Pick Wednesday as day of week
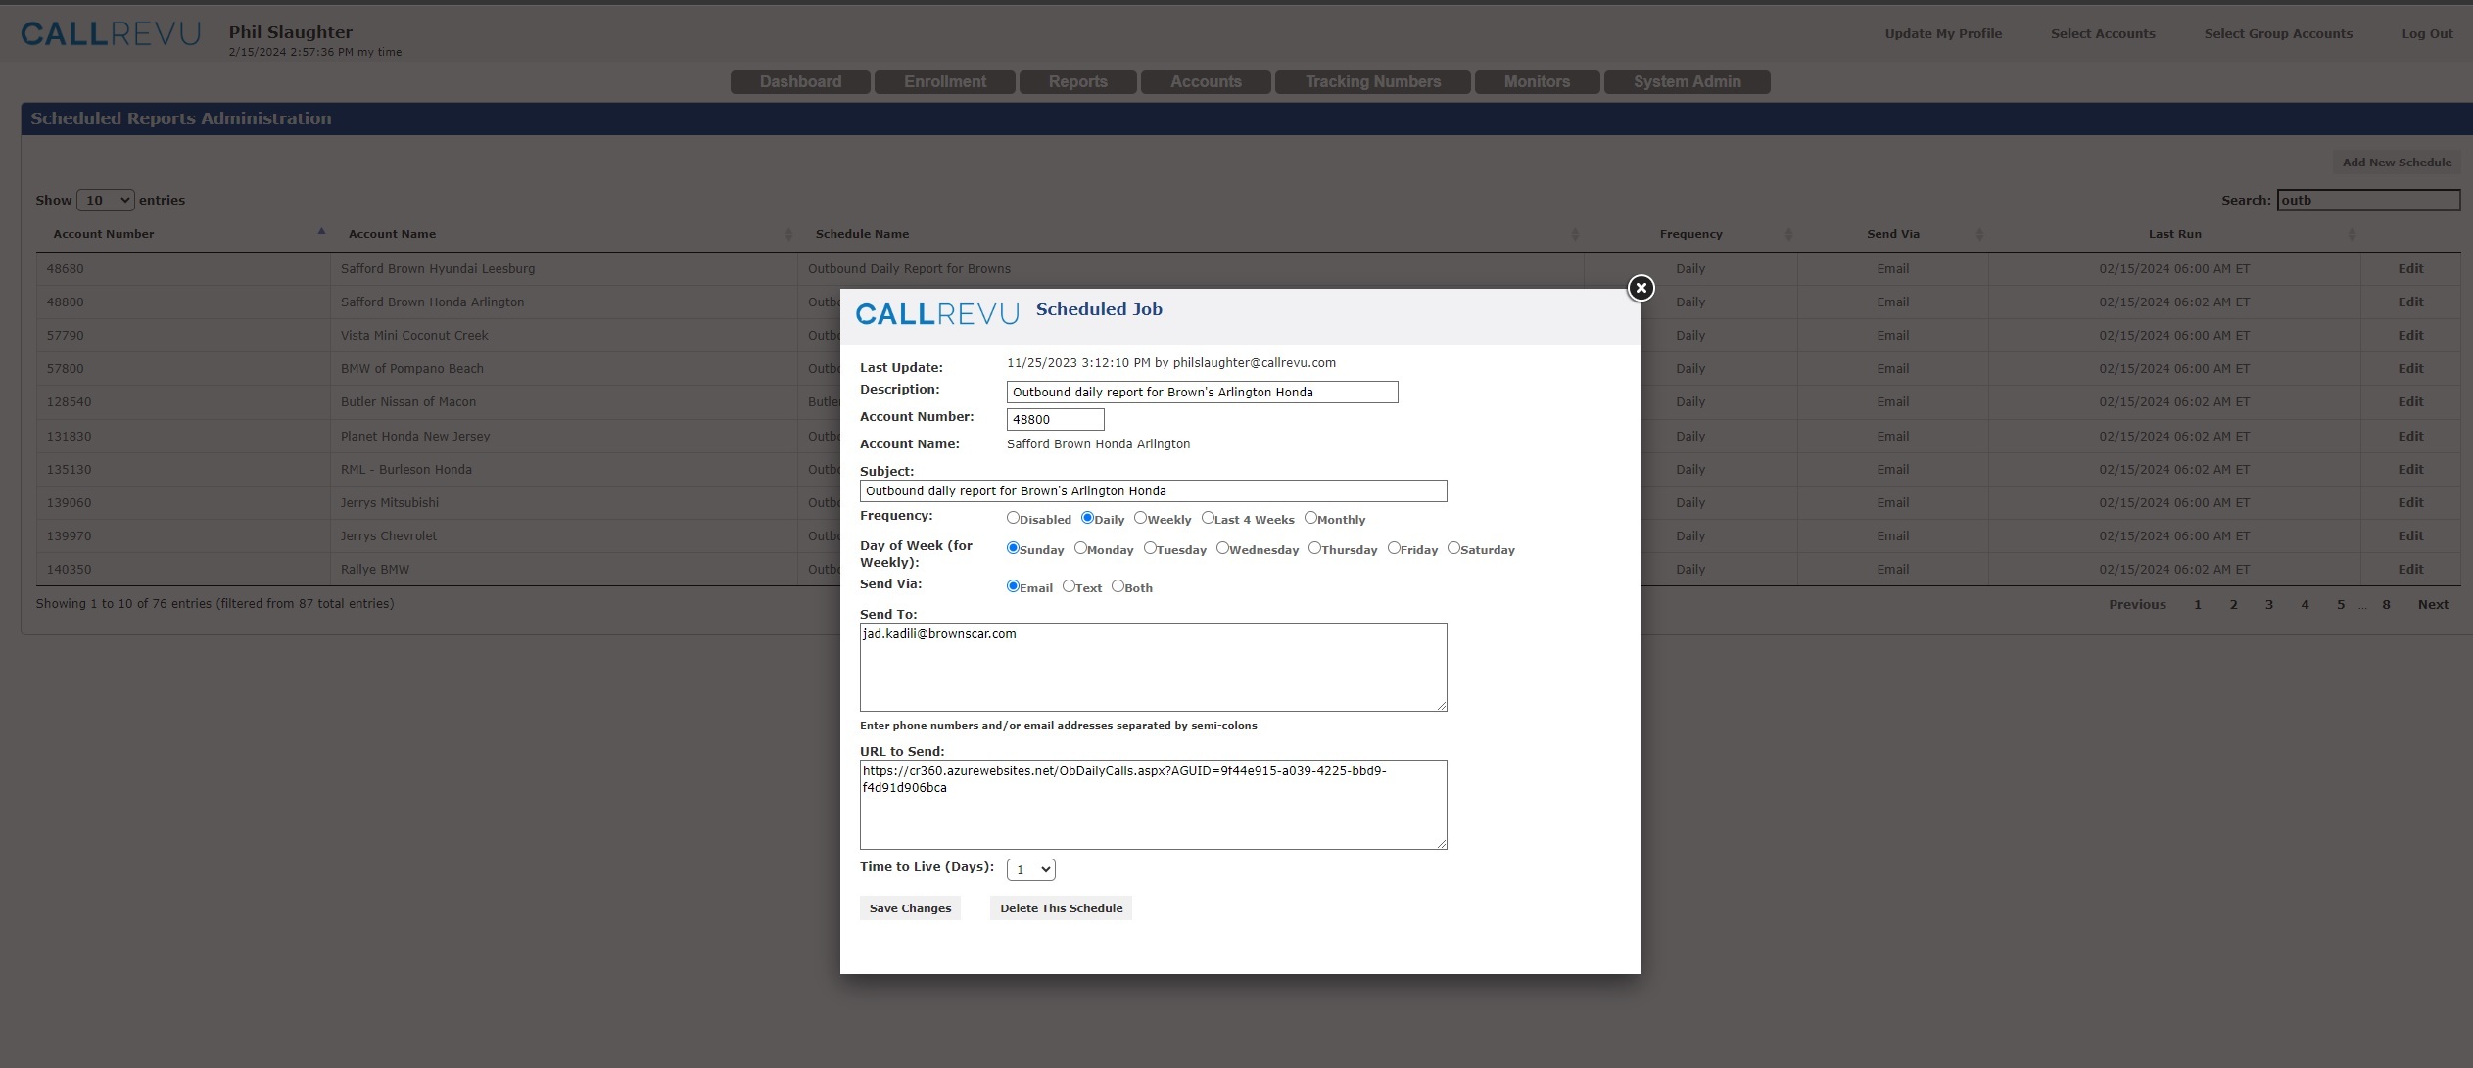The width and height of the screenshot is (2473, 1068). pyautogui.click(x=1222, y=548)
